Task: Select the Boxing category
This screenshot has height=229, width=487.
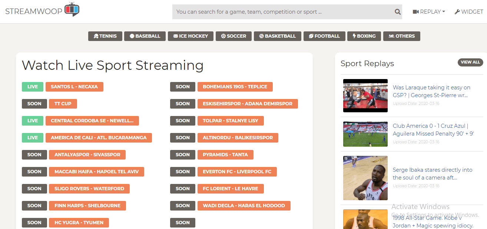Action: 364,36
